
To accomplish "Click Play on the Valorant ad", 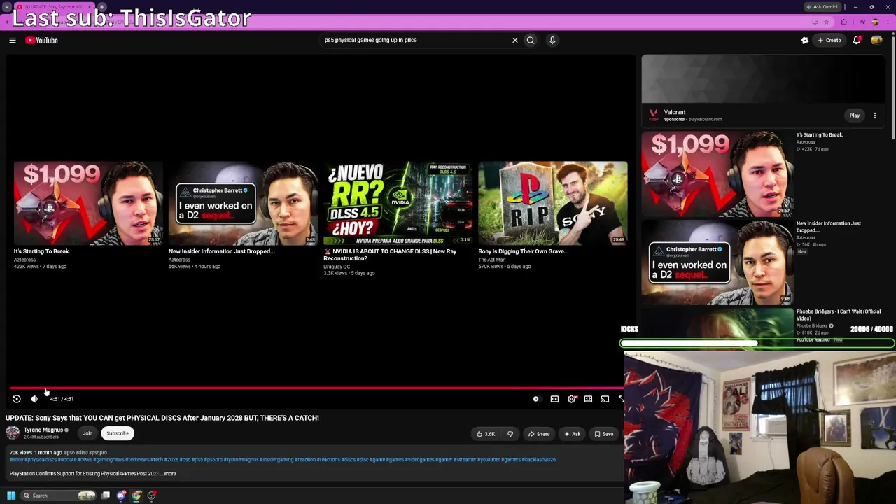I will click(855, 115).
